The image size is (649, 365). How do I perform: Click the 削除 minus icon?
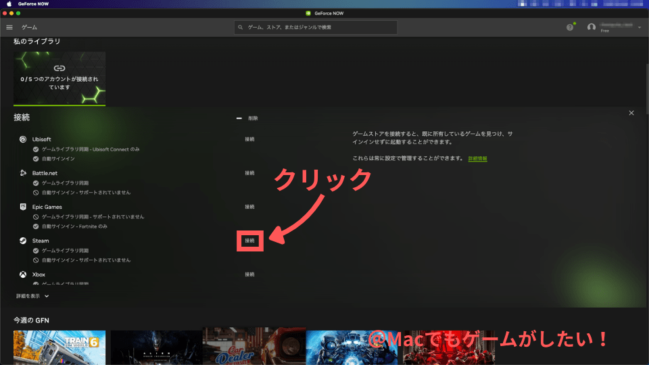click(x=239, y=118)
